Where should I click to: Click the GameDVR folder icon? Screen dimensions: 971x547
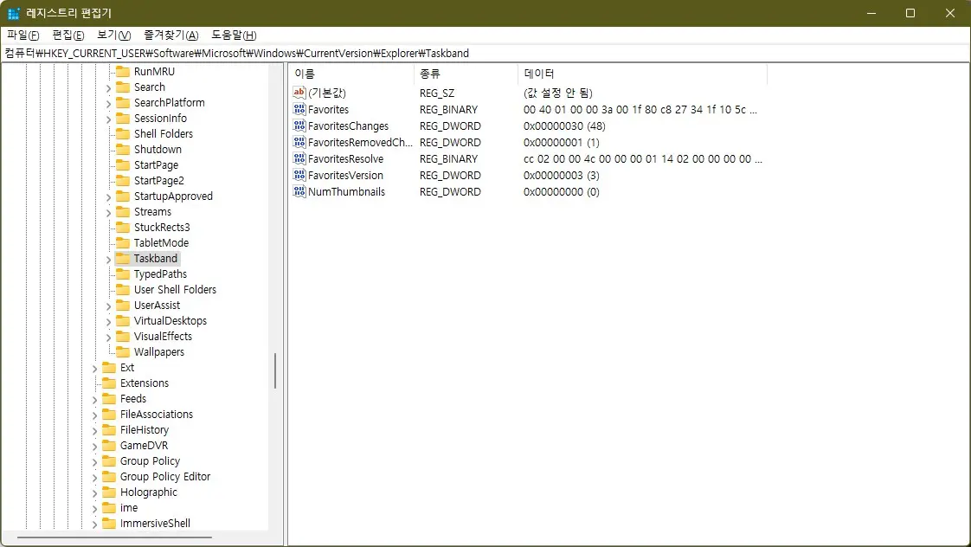pyautogui.click(x=109, y=446)
